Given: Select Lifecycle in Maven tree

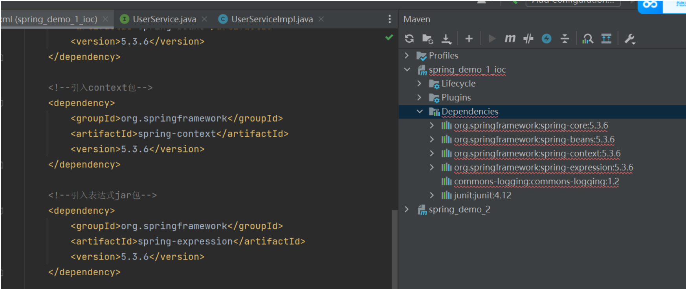Looking at the screenshot, I should coord(458,84).
